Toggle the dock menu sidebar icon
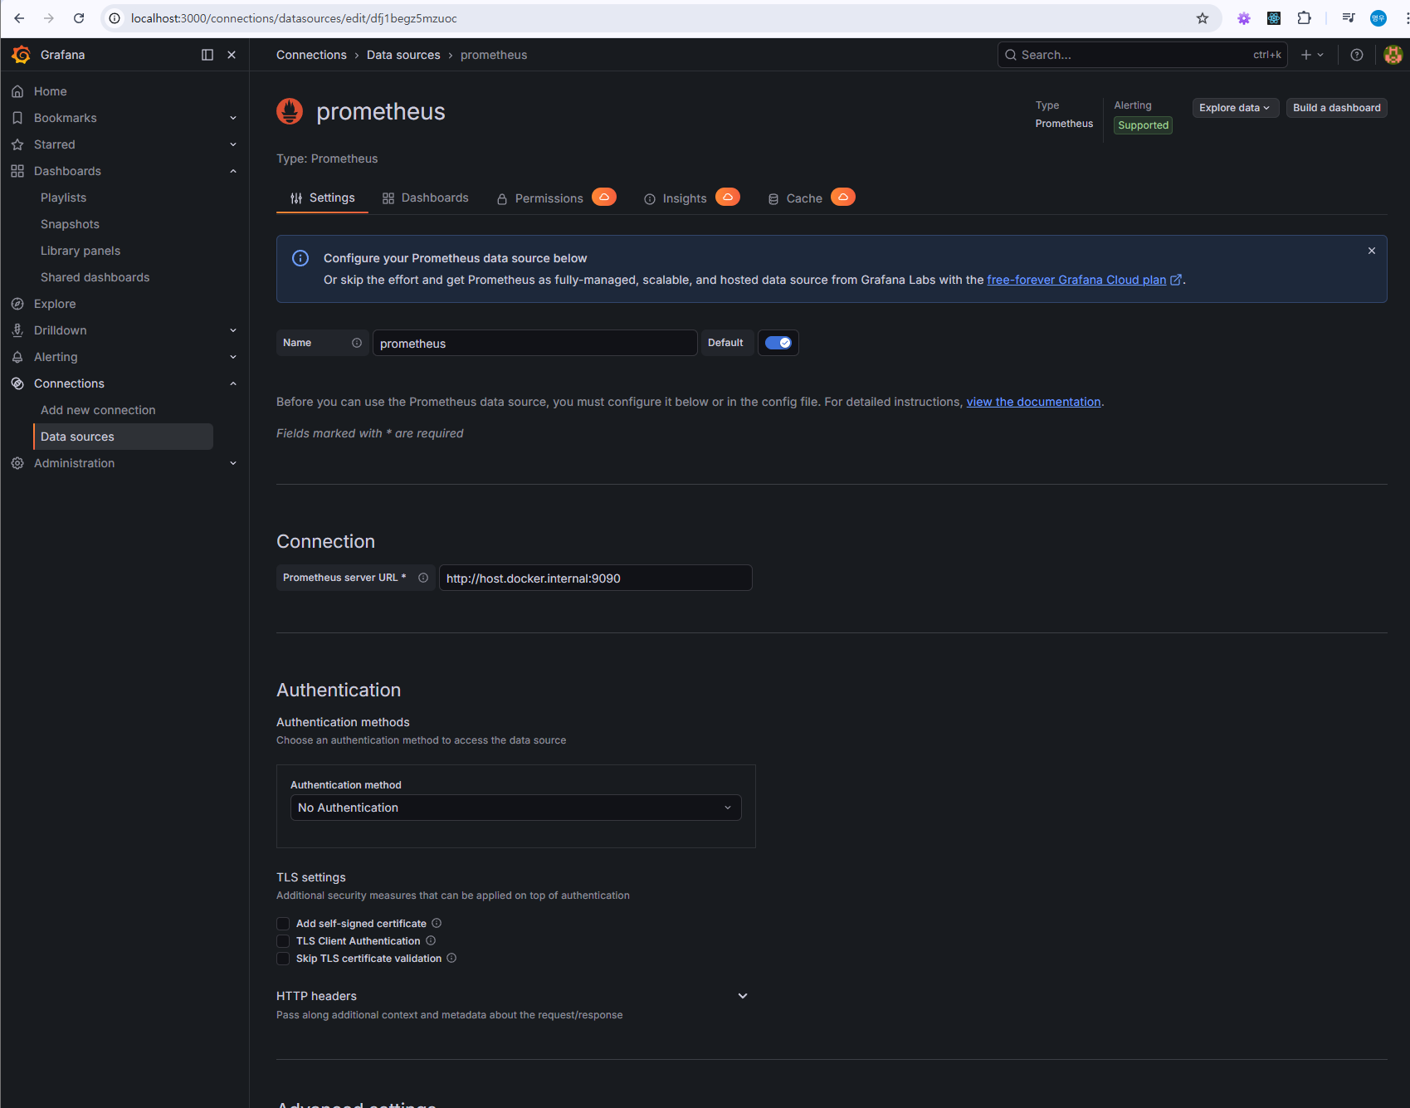This screenshot has height=1108, width=1410. click(207, 55)
